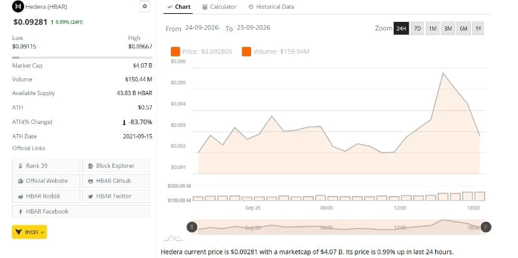Click the ATH change -83.70%
Viewport: 518px width, 258px height.
coord(137,122)
